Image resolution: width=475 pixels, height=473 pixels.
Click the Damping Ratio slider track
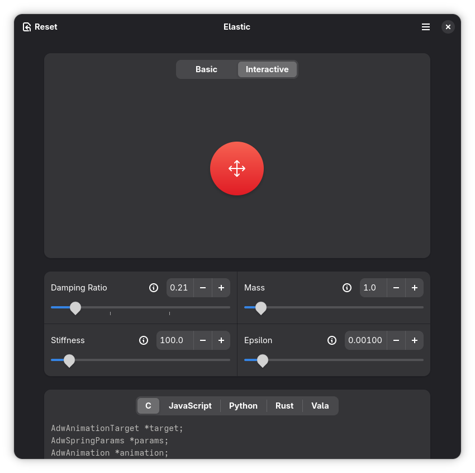pyautogui.click(x=141, y=307)
